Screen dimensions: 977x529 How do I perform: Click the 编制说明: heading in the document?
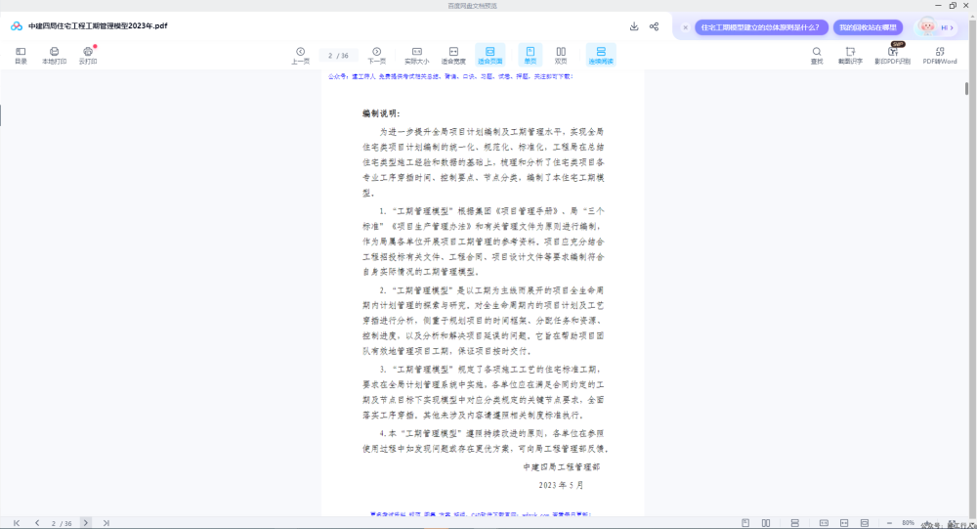pos(381,113)
